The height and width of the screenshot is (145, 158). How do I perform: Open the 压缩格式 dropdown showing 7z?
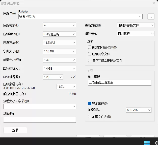pyautogui.click(x=59, y=25)
